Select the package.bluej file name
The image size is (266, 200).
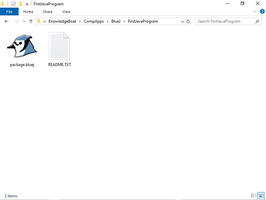coord(22,65)
